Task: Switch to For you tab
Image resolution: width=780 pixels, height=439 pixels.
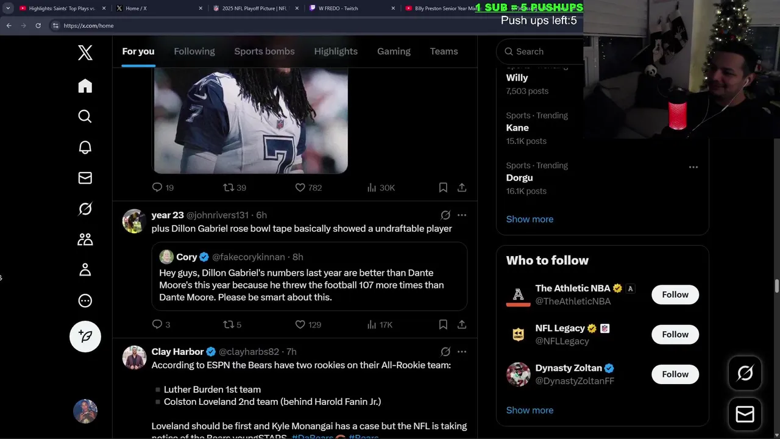Action: [x=138, y=51]
